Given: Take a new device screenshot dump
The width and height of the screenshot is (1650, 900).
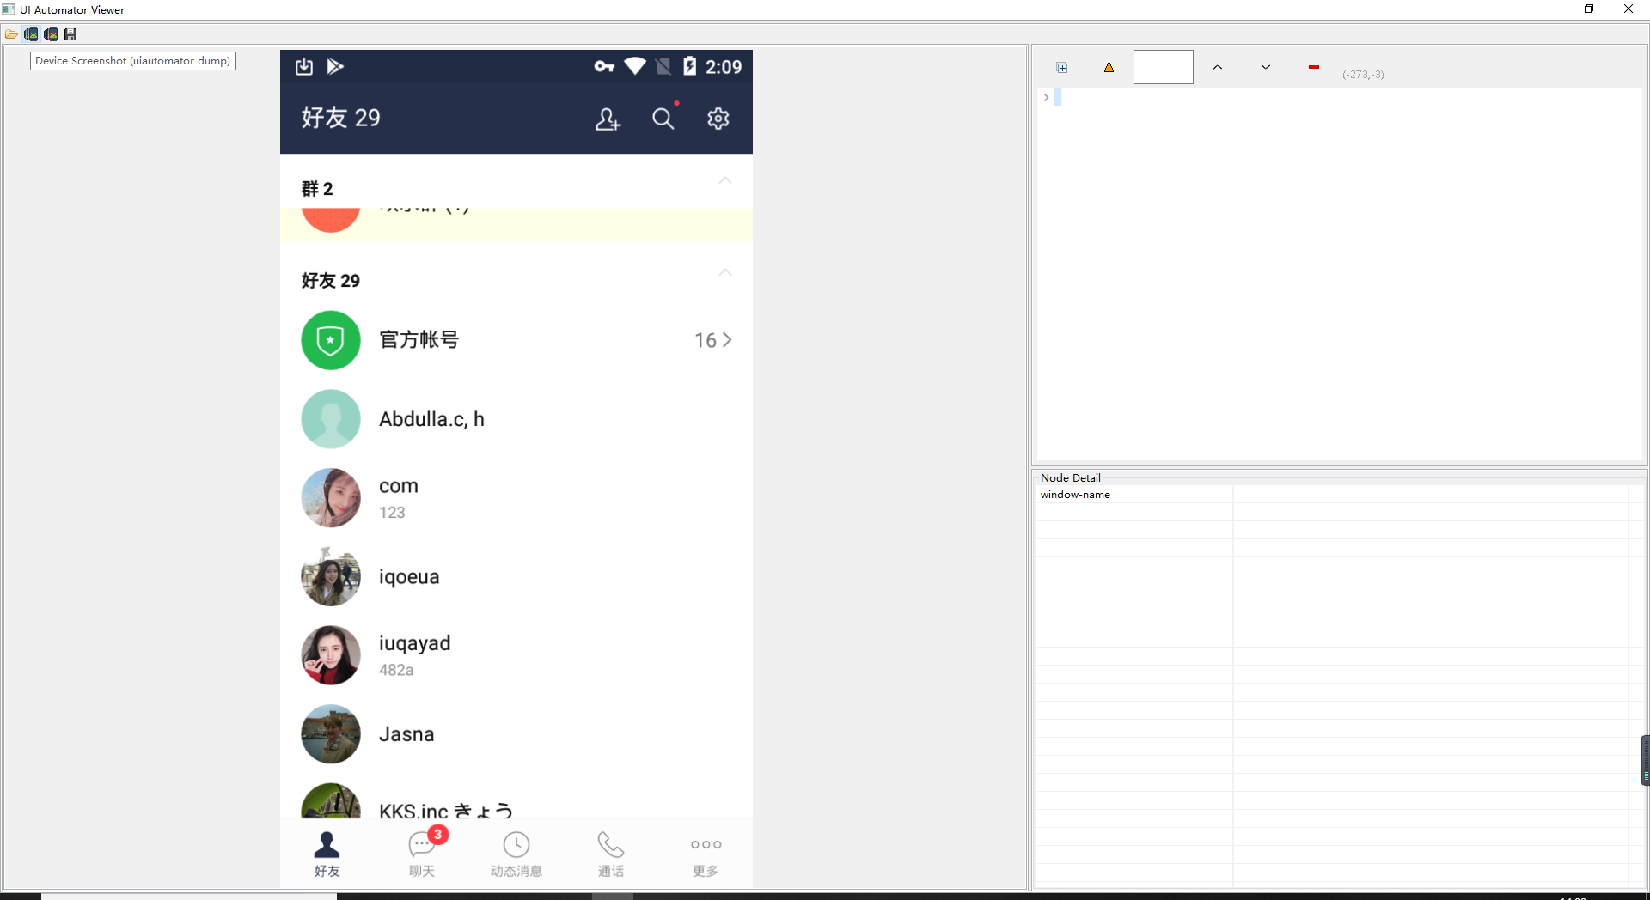Looking at the screenshot, I should 31,34.
